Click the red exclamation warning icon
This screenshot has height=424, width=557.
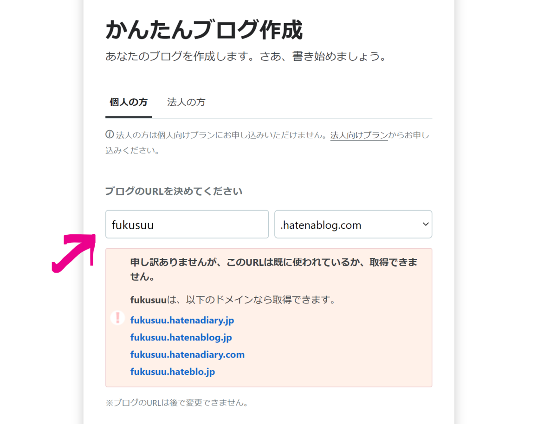point(117,318)
